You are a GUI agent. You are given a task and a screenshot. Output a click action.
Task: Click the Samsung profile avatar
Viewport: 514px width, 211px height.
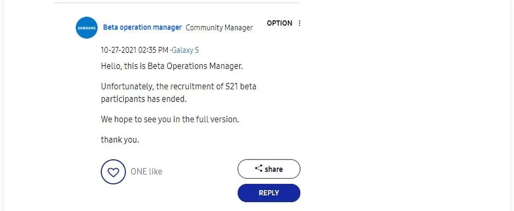coord(86,28)
